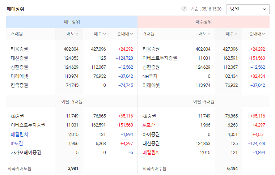
Task: Click 이베스트투자증권 in the 매수상위 list
Action: (160, 58)
